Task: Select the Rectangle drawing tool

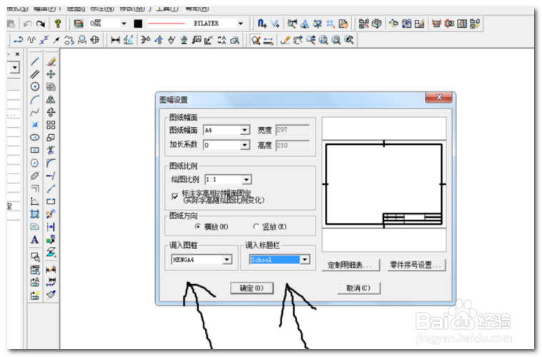Action: [x=34, y=150]
